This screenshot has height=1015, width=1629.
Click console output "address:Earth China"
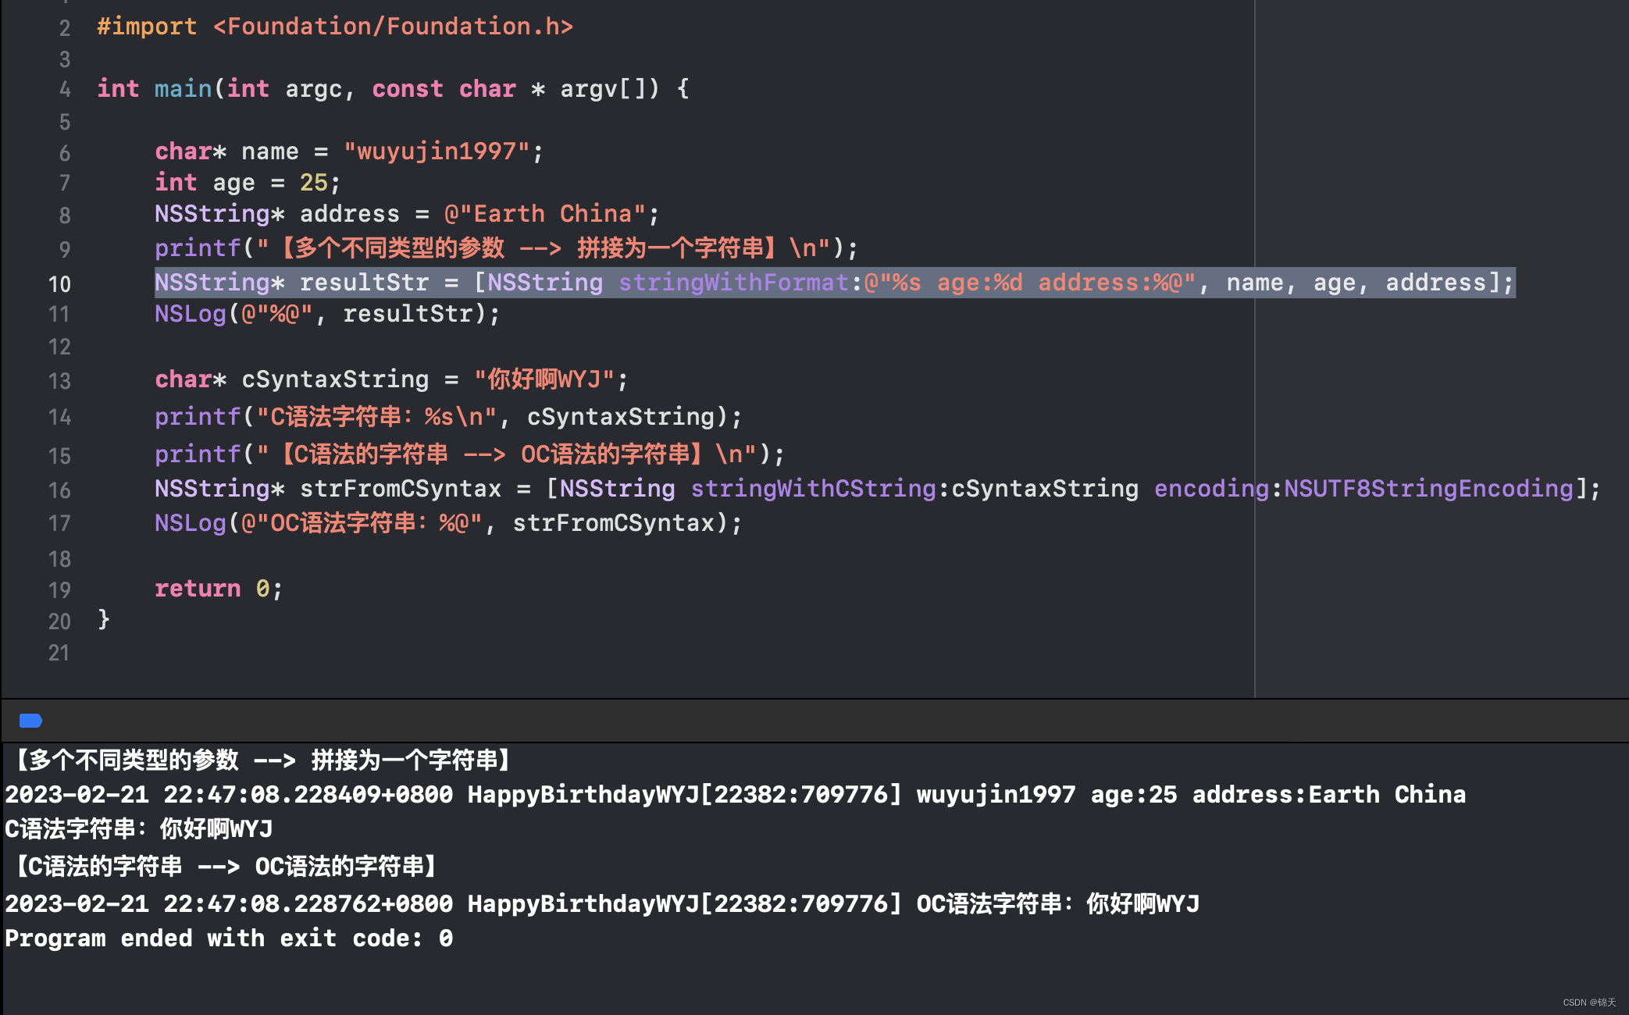point(1328,795)
